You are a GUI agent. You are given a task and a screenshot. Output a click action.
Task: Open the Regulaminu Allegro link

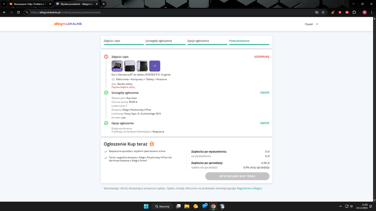click(249, 188)
